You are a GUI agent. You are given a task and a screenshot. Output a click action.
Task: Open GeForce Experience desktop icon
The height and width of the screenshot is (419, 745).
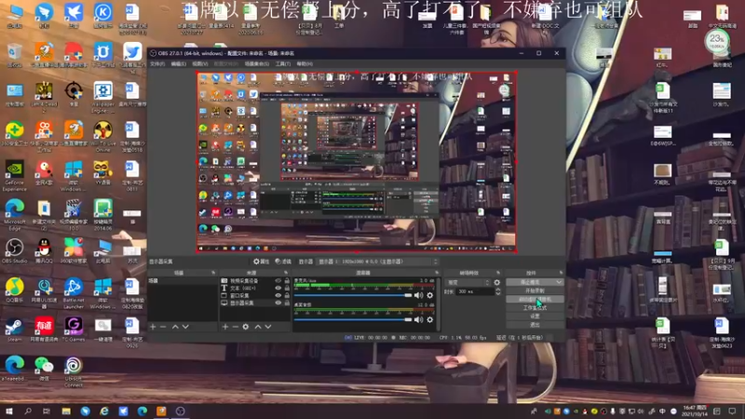click(x=14, y=176)
